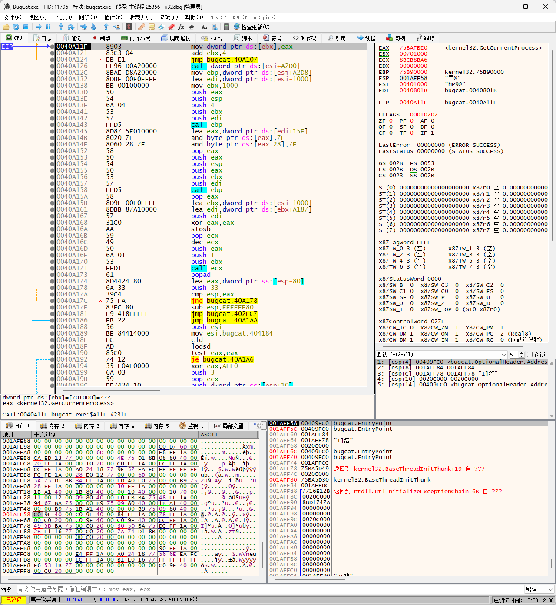Launch the Scylla plugin icon
Image resolution: width=556 pixels, height=605 pixels.
click(x=129, y=27)
